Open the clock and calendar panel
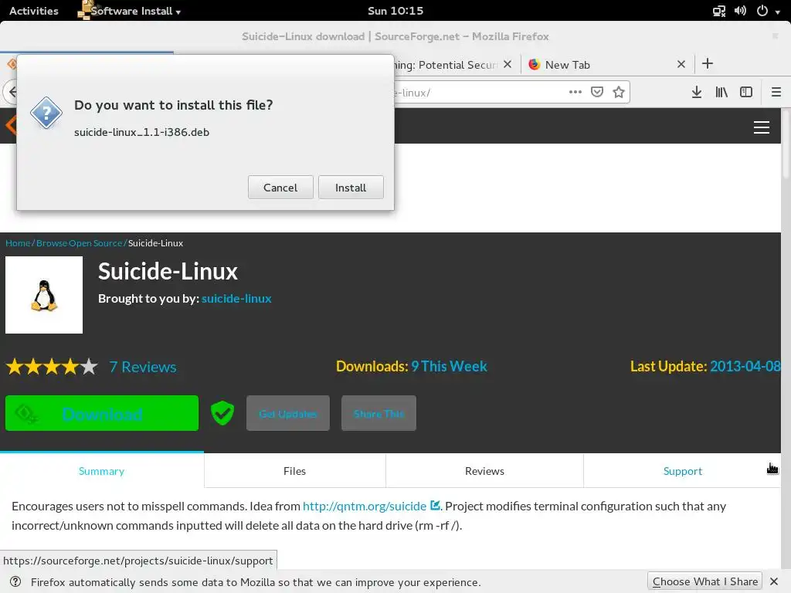 (x=395, y=11)
